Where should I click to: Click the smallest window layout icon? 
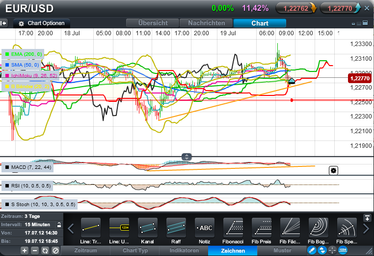click(353, 24)
